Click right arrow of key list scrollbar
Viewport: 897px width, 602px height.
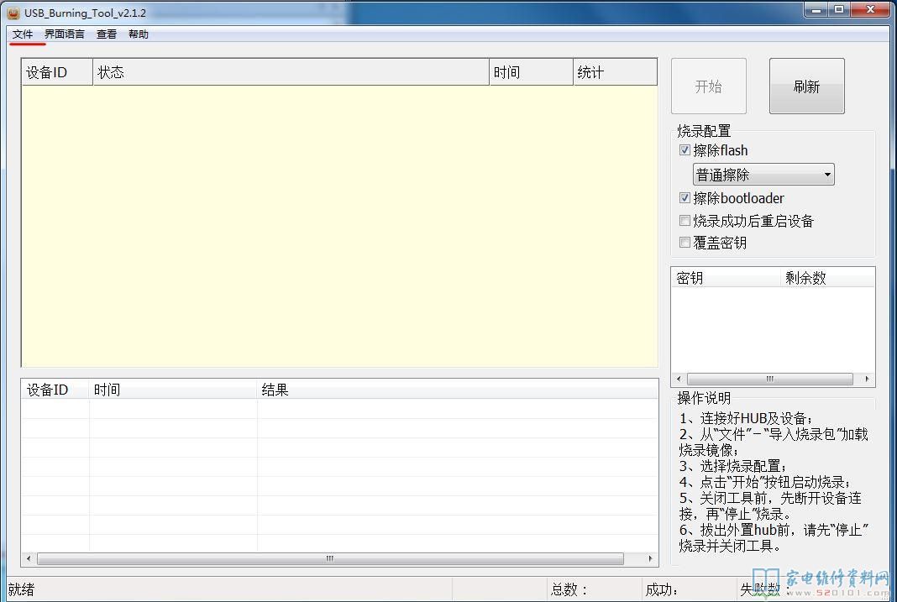[x=867, y=379]
